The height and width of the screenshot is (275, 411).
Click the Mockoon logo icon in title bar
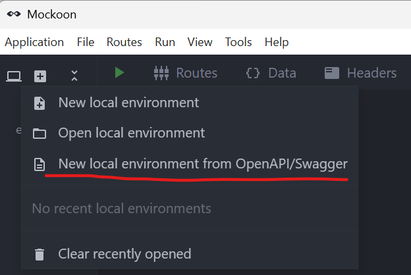pos(14,14)
